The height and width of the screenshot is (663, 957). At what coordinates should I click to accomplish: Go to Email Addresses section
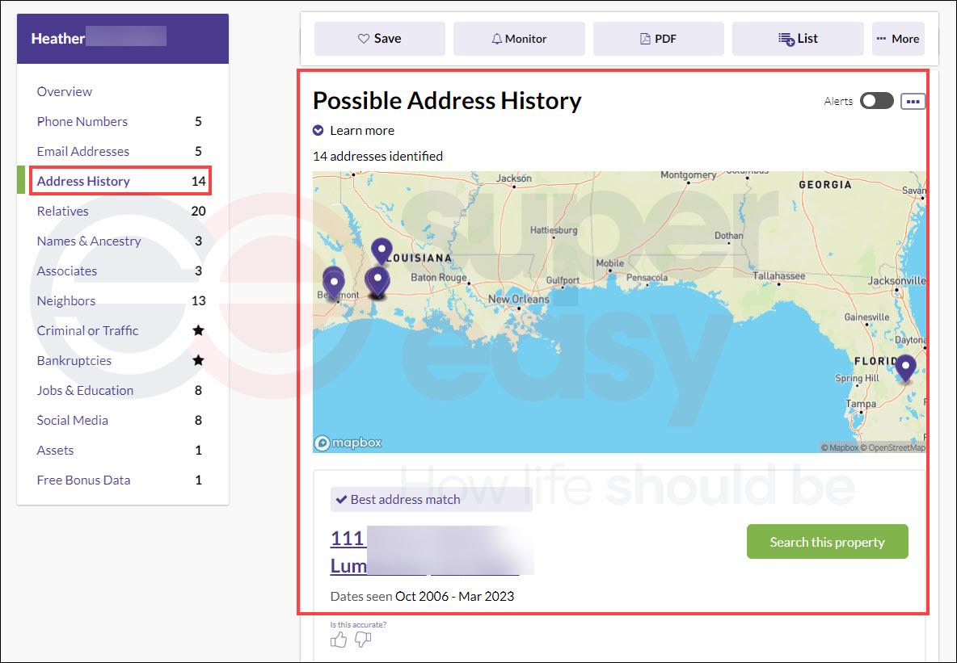[83, 151]
